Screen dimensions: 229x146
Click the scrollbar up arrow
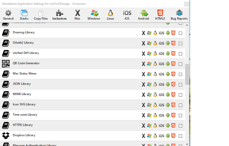pos(187,25)
